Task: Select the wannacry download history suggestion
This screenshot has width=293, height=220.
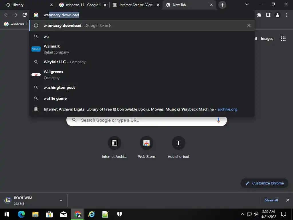Action: coord(142,25)
